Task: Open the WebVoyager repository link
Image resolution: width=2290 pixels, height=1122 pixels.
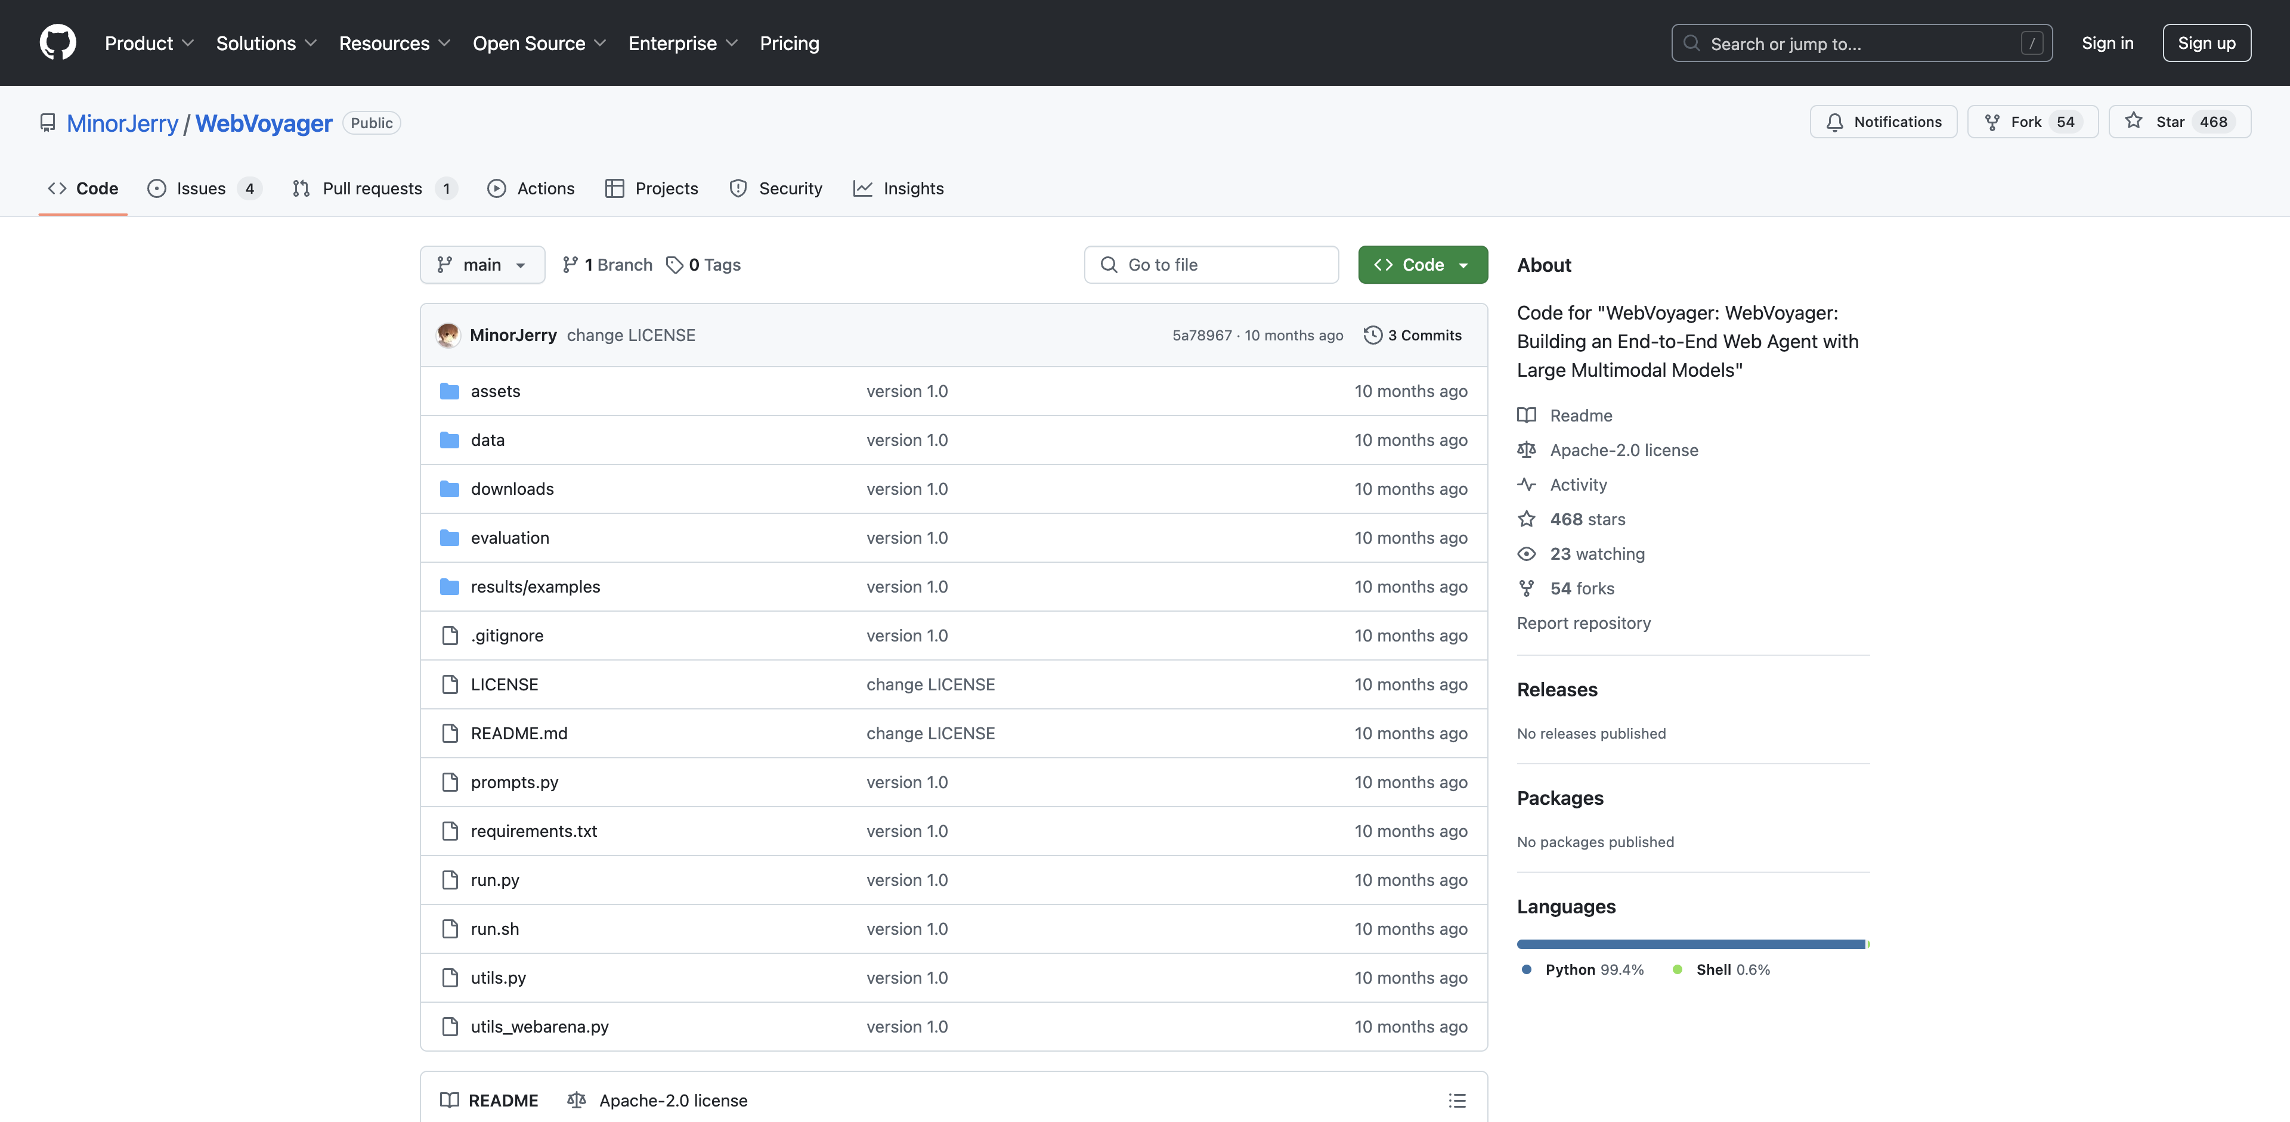Action: point(263,123)
